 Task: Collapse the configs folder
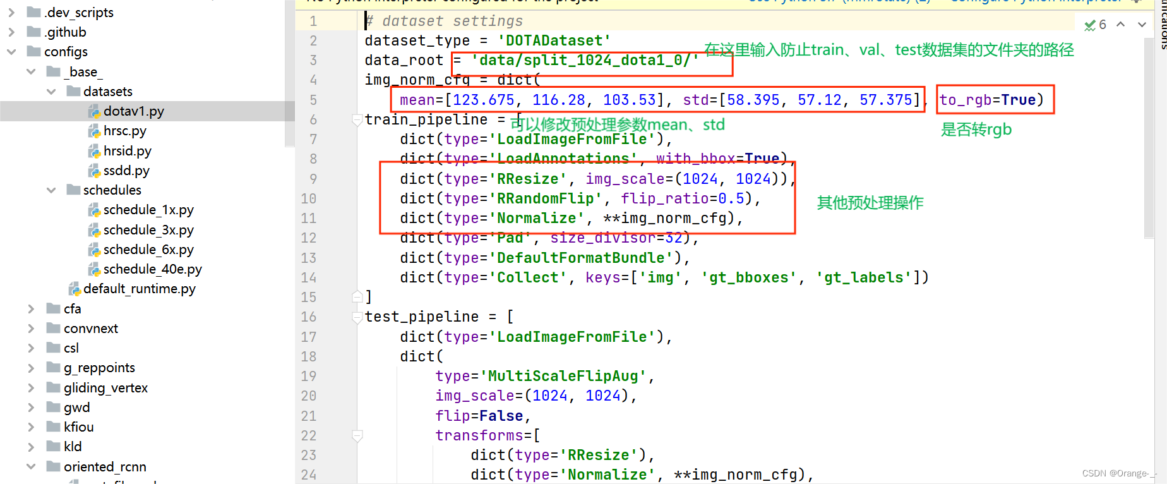[x=11, y=52]
